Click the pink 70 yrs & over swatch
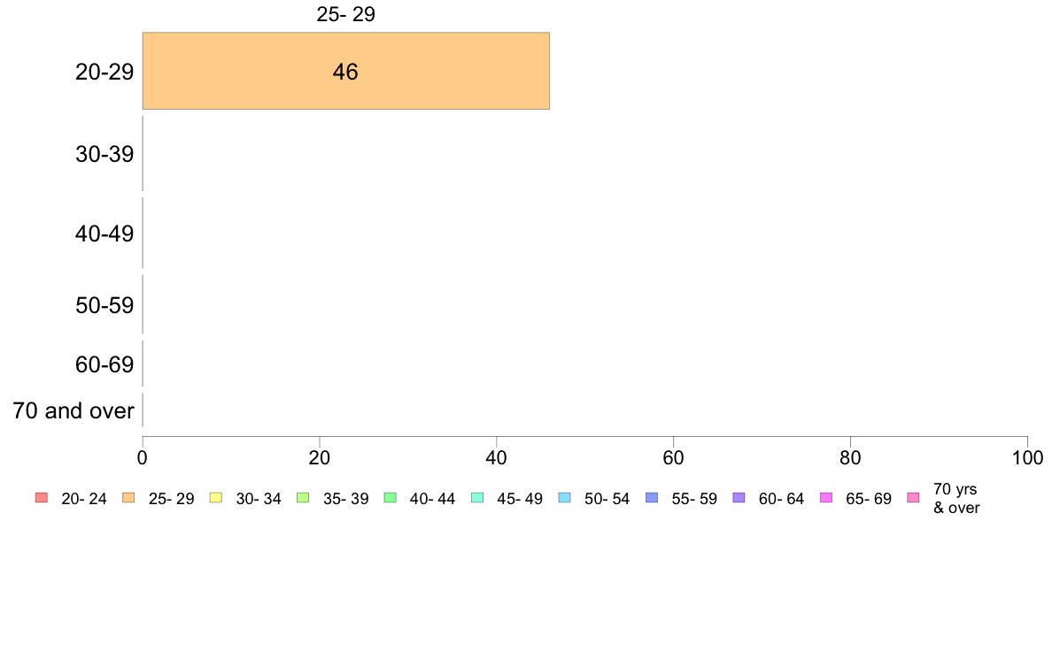 point(913,497)
